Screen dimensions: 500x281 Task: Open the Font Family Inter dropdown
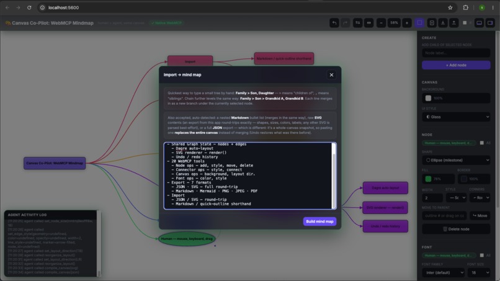444,273
